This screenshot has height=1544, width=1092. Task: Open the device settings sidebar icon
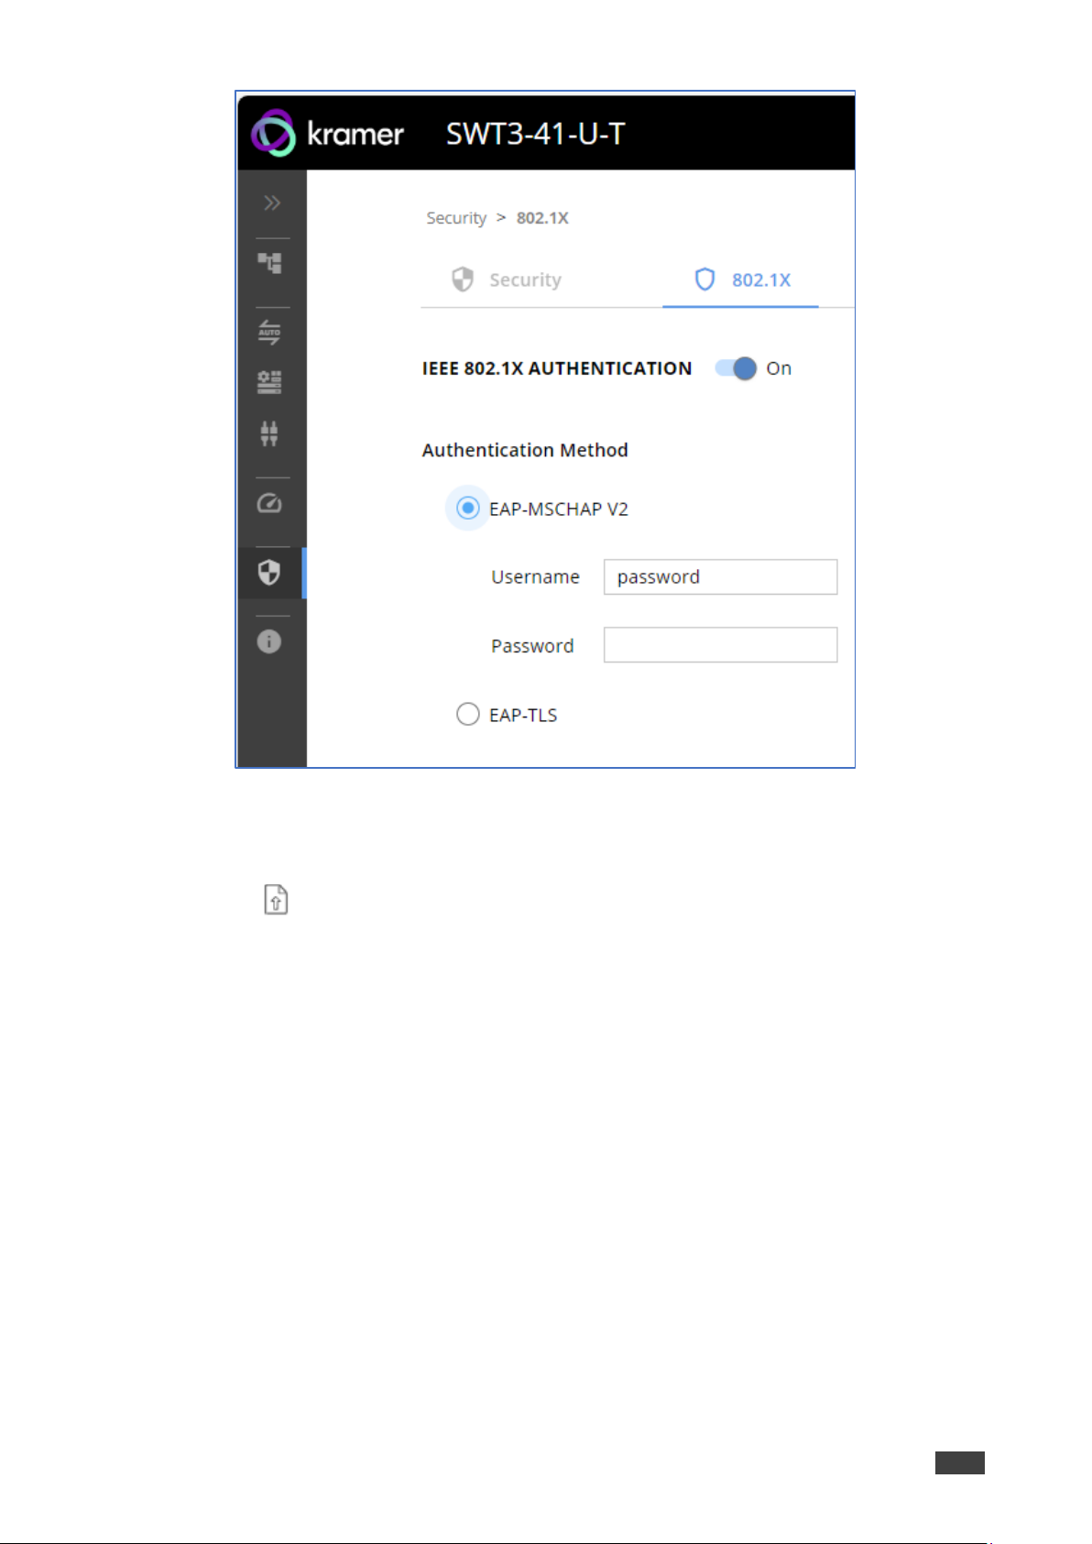click(x=269, y=382)
